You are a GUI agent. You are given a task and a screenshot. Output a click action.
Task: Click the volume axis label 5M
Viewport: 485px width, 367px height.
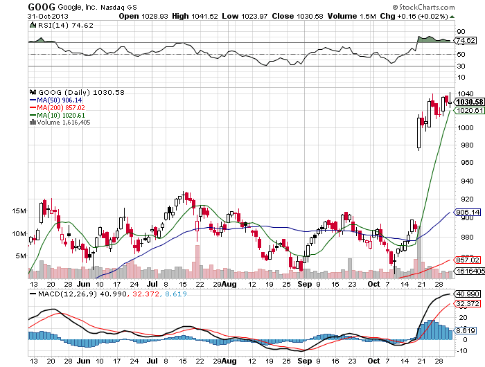point(20,256)
